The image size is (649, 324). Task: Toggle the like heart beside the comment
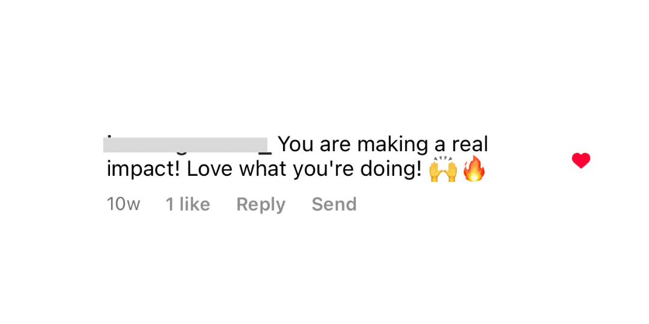coord(580,160)
